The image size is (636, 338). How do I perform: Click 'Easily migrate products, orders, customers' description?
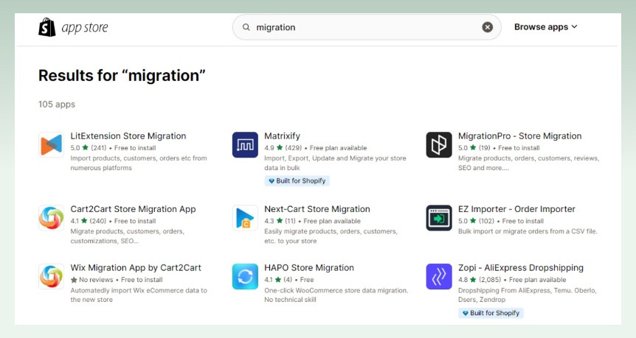click(331, 236)
